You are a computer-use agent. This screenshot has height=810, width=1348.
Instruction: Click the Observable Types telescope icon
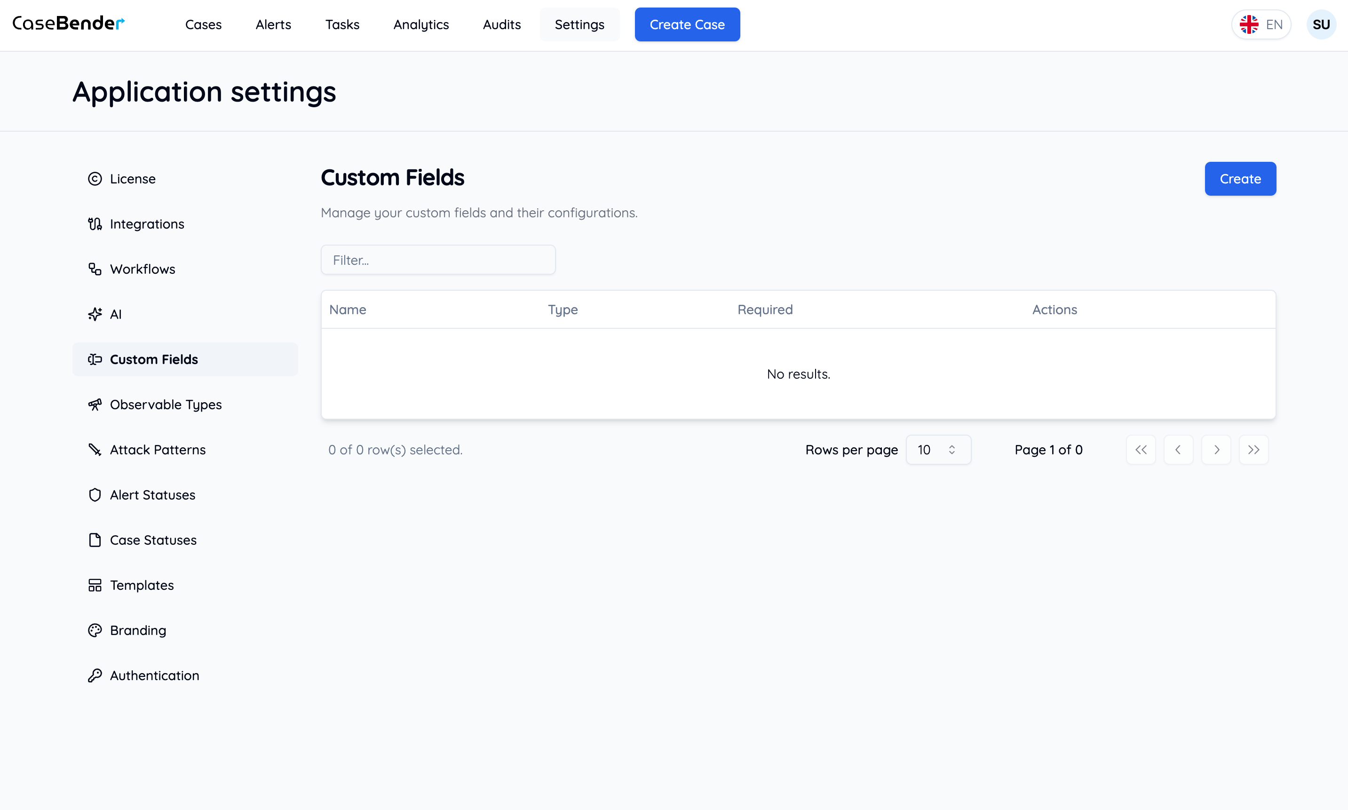pyautogui.click(x=95, y=405)
